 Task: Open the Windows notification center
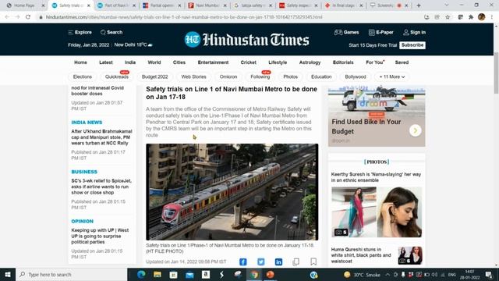[489, 274]
